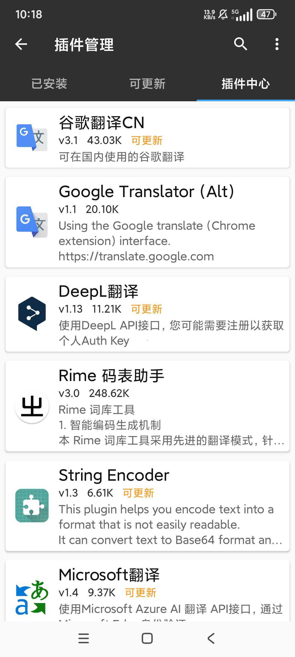295x657 pixels.
Task: Tap the 谷歌翻译CN plugin icon
Action: (x=32, y=138)
